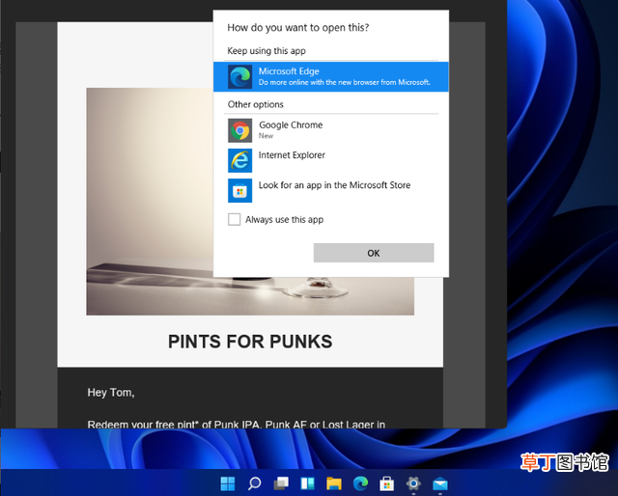Image resolution: width=618 pixels, height=496 pixels.
Task: Confirm with the OK button
Action: coord(374,253)
